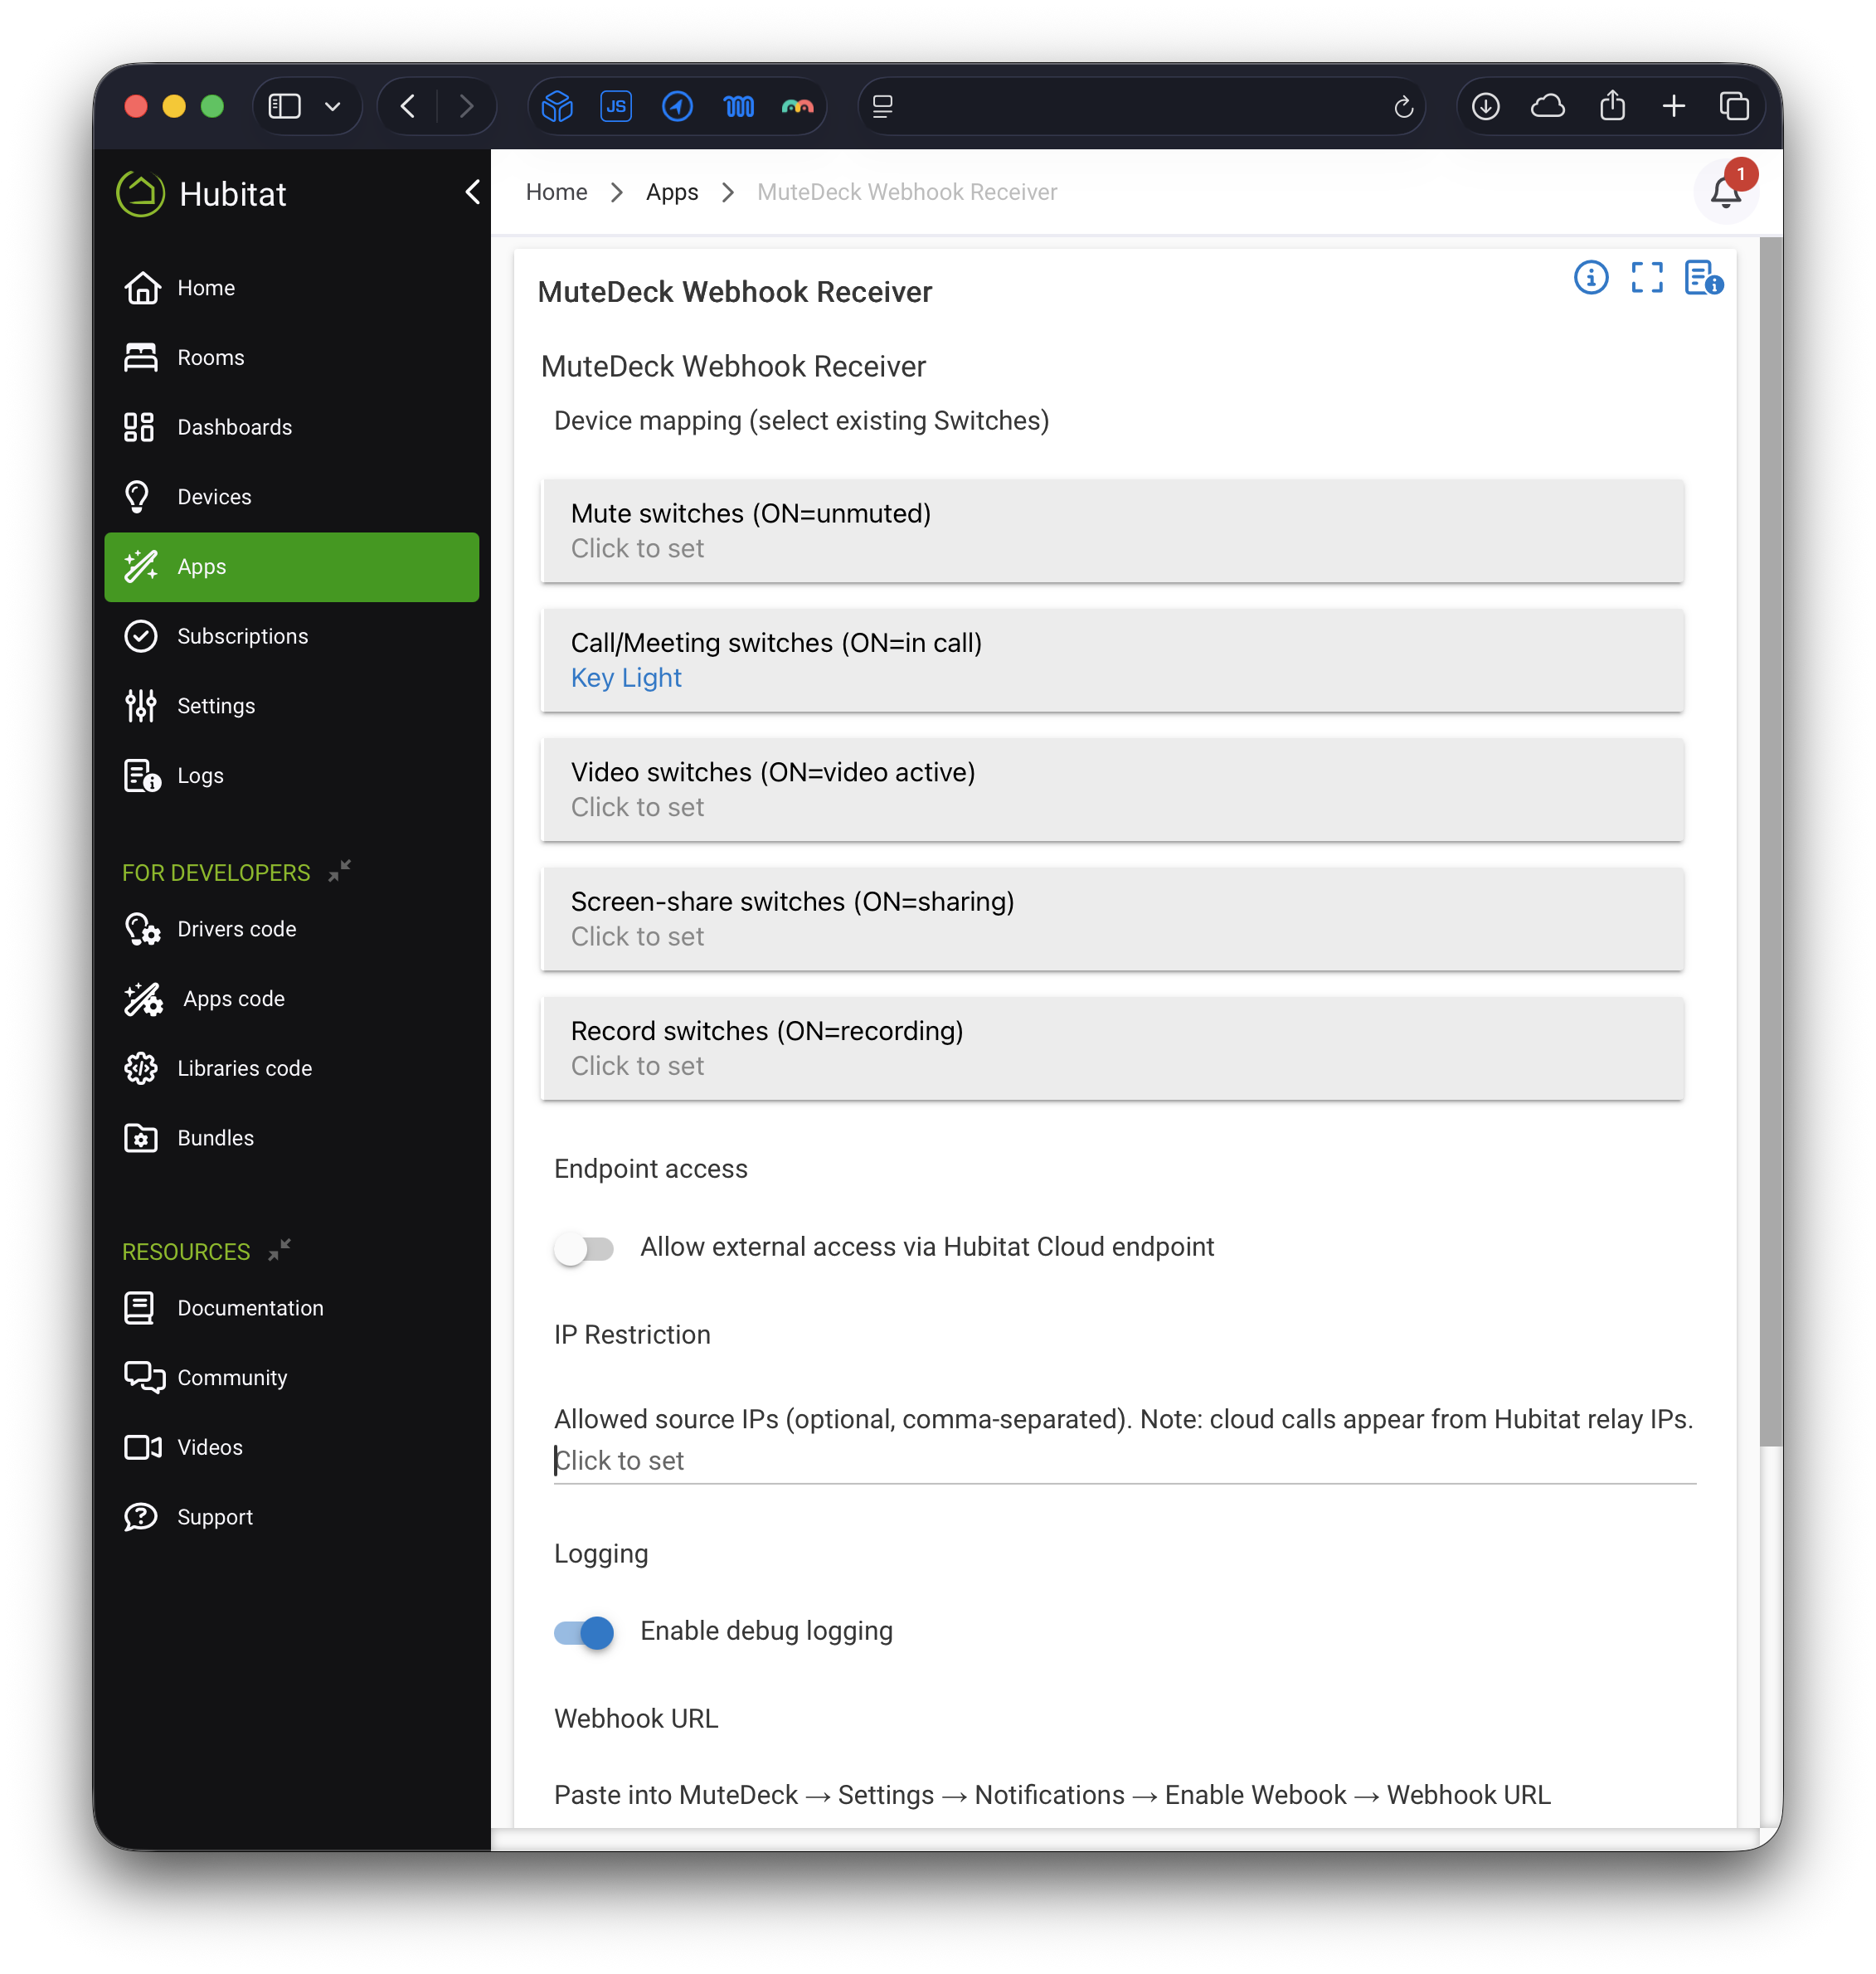1876x1974 pixels.
Task: Navigate to Home via the breadcrumb
Action: 556,192
